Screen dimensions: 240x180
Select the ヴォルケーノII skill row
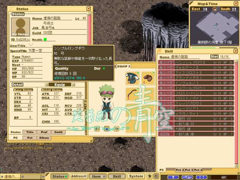pos(196,67)
